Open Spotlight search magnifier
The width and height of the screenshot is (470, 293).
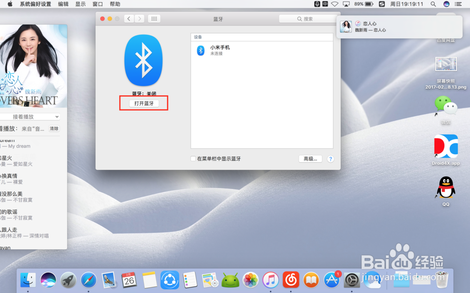click(x=433, y=4)
